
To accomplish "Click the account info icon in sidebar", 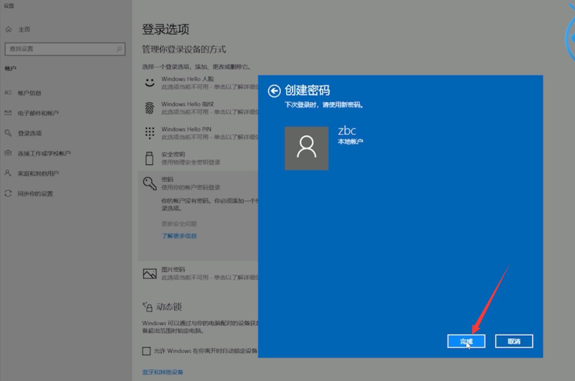I will point(8,93).
